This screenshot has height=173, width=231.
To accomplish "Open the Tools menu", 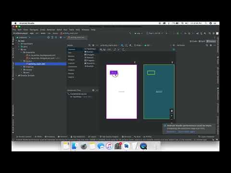I will [x=72, y=30].
